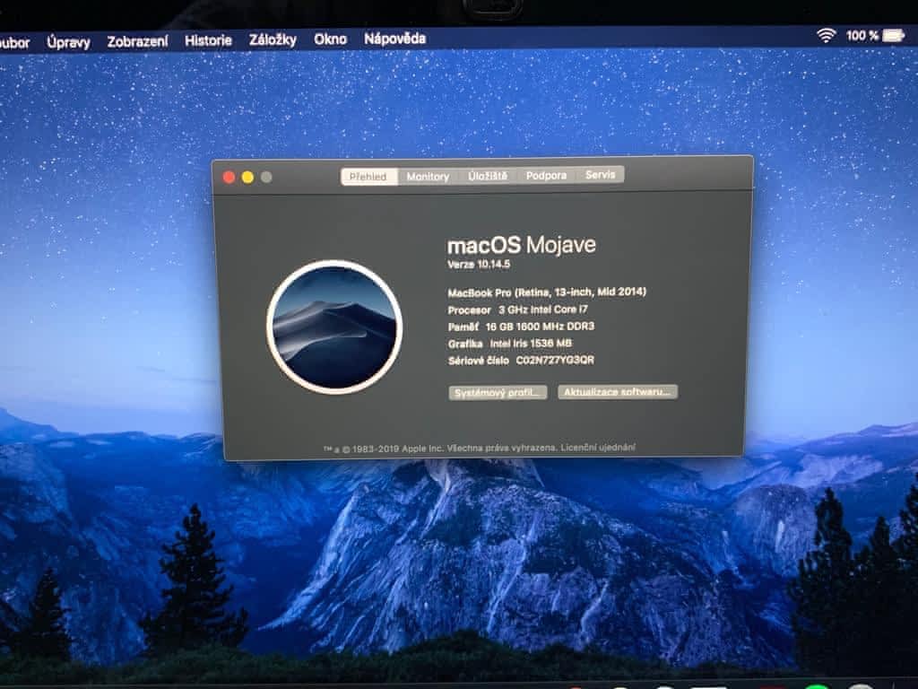The height and width of the screenshot is (689, 918).
Task: Open the Historie menu
Action: (208, 40)
